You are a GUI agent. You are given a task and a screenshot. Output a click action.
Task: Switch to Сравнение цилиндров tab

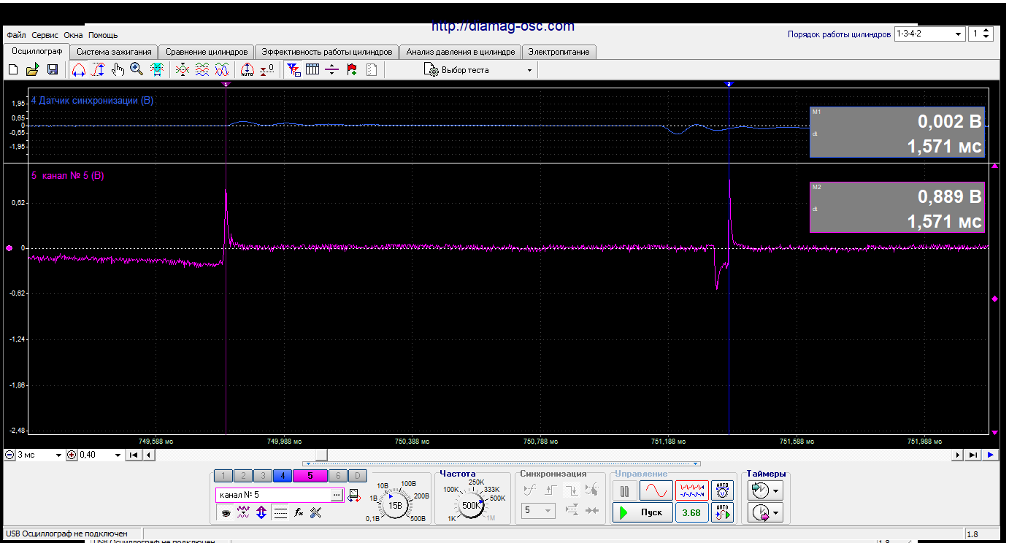(x=207, y=52)
